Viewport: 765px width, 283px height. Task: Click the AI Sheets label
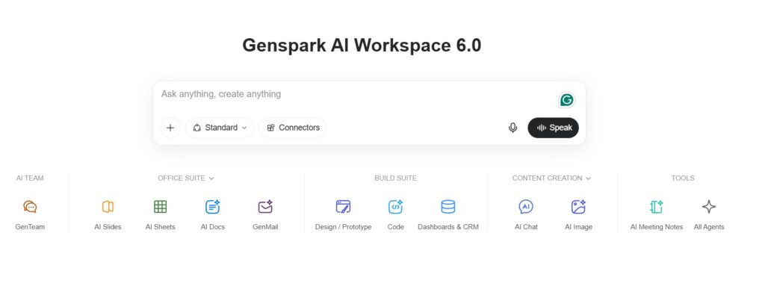tap(160, 227)
